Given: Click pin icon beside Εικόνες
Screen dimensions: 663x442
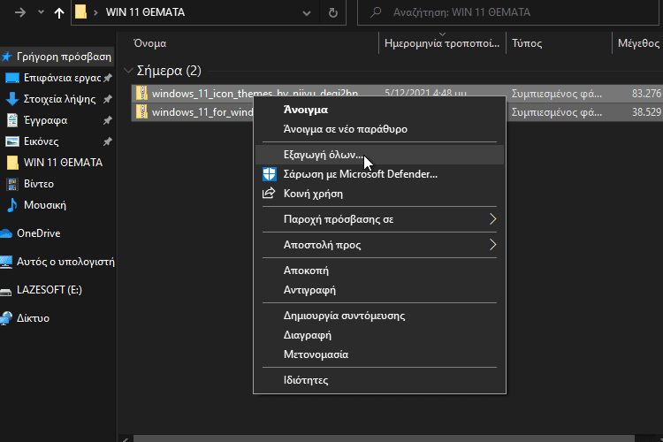Looking at the screenshot, I should pyautogui.click(x=108, y=141).
